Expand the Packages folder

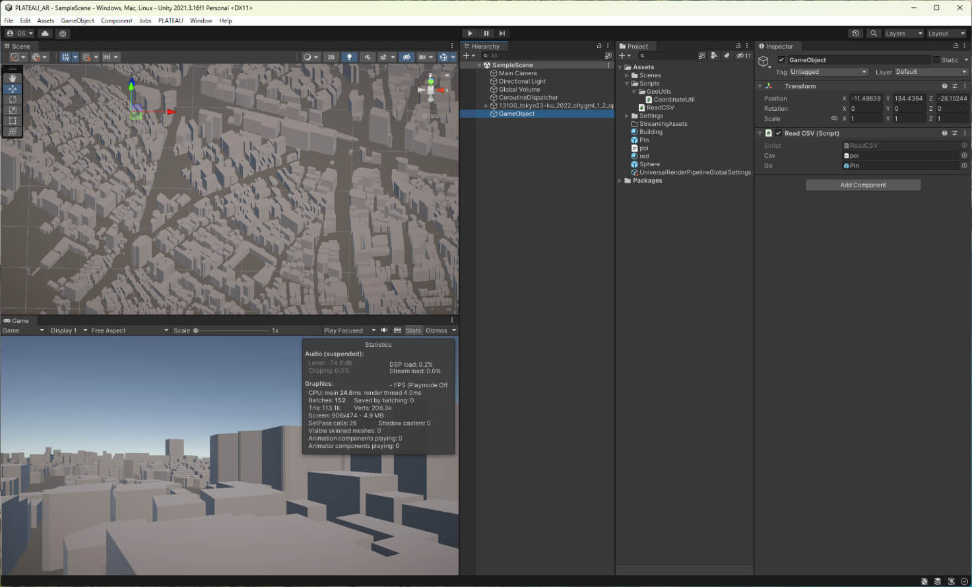[620, 181]
